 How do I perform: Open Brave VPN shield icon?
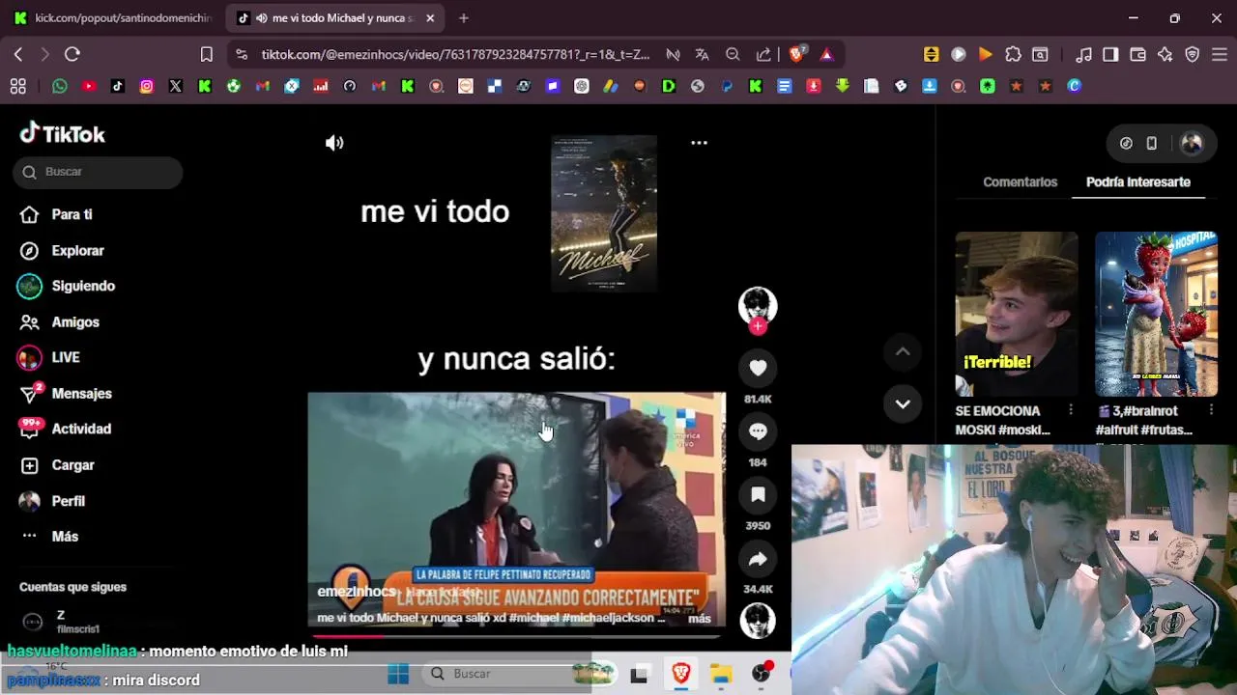1192,54
